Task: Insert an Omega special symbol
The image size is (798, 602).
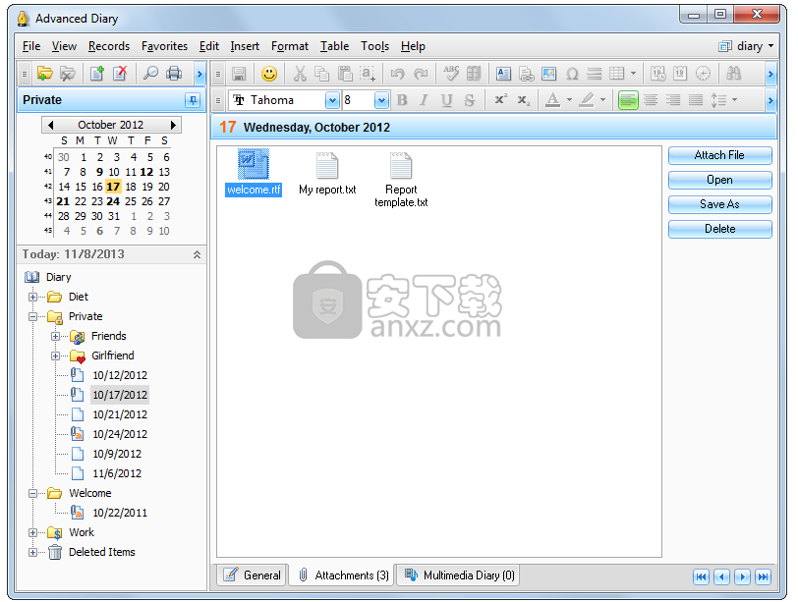Action: click(x=572, y=74)
